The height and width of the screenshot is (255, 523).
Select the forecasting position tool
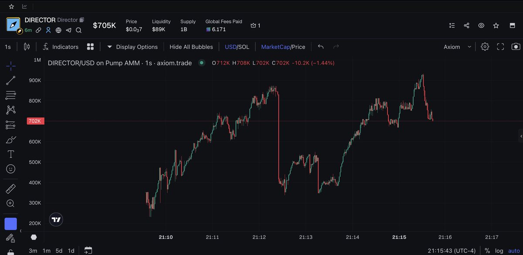point(11,125)
